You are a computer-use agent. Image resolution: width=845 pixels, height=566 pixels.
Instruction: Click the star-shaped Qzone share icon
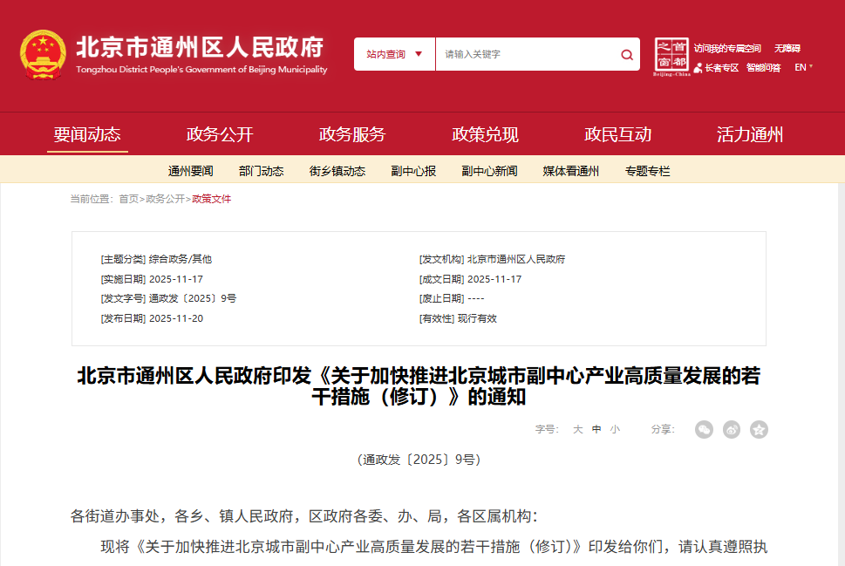point(758,429)
